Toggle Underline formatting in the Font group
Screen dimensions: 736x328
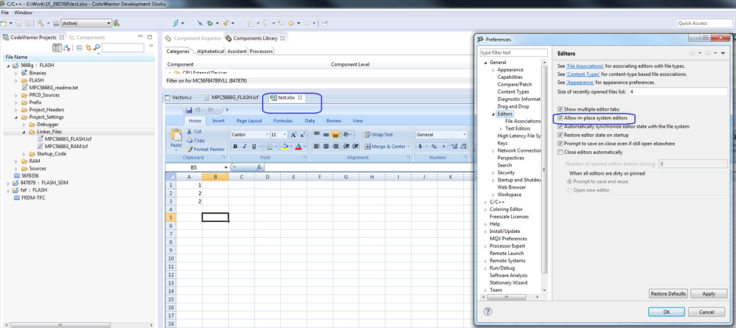tap(254, 147)
